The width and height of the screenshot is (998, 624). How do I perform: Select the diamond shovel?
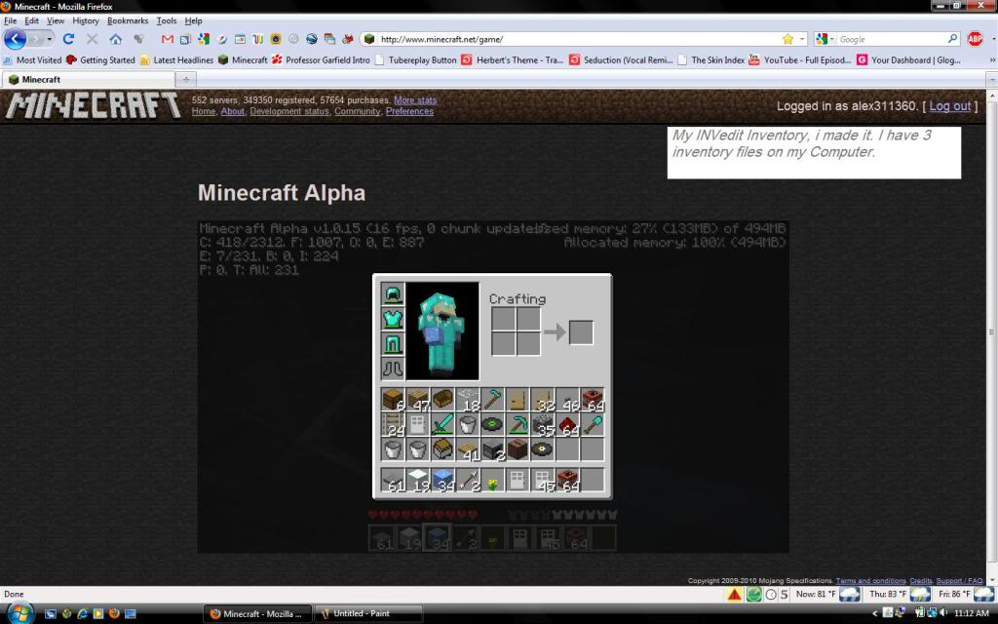593,425
